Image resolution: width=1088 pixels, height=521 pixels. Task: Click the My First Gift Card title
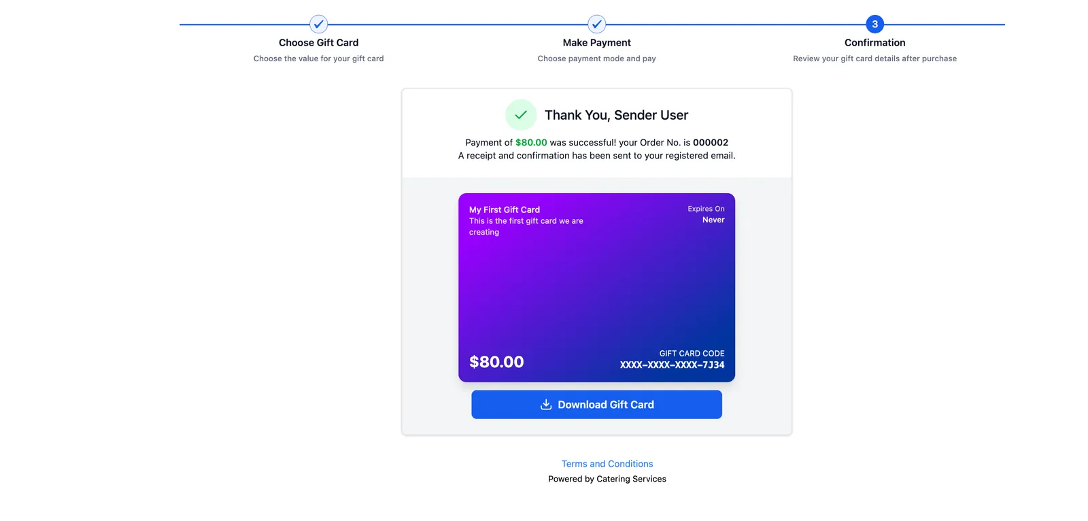click(x=505, y=210)
